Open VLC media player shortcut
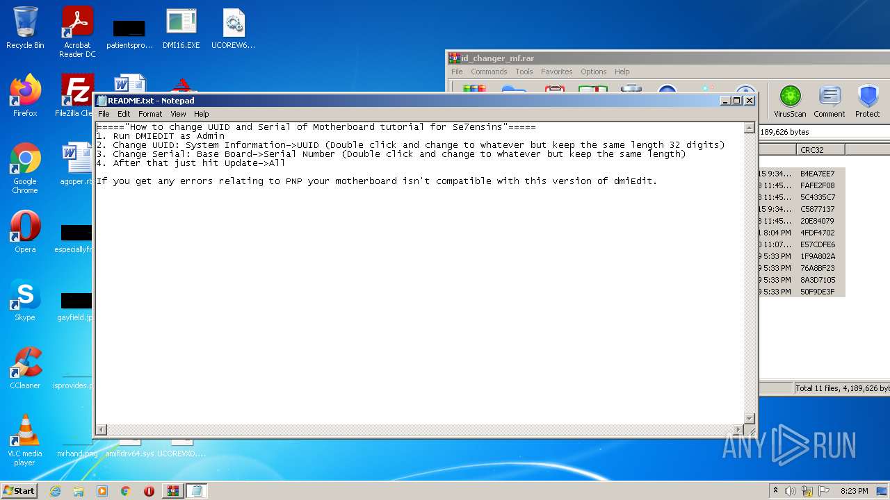The width and height of the screenshot is (890, 500). click(x=25, y=440)
